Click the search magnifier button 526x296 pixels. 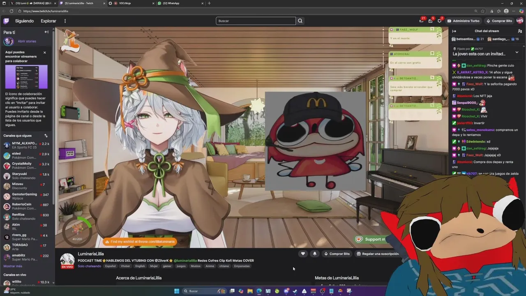[300, 21]
